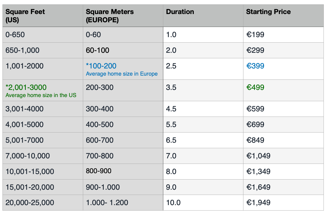Click the duration value '7.0'

pos(171,156)
